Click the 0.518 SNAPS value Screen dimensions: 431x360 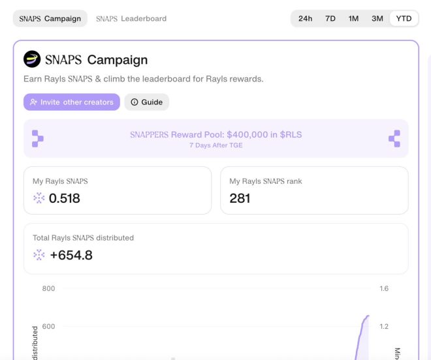64,198
